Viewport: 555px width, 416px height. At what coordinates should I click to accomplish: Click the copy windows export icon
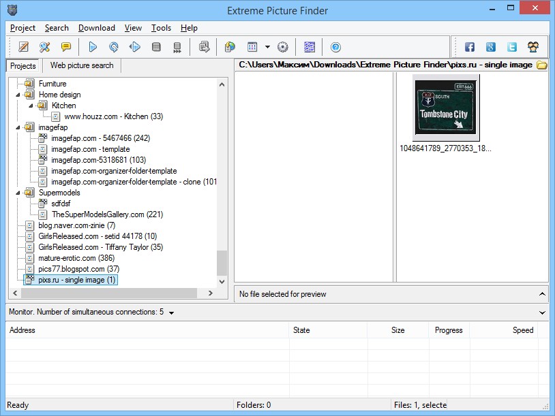pyautogui.click(x=205, y=47)
